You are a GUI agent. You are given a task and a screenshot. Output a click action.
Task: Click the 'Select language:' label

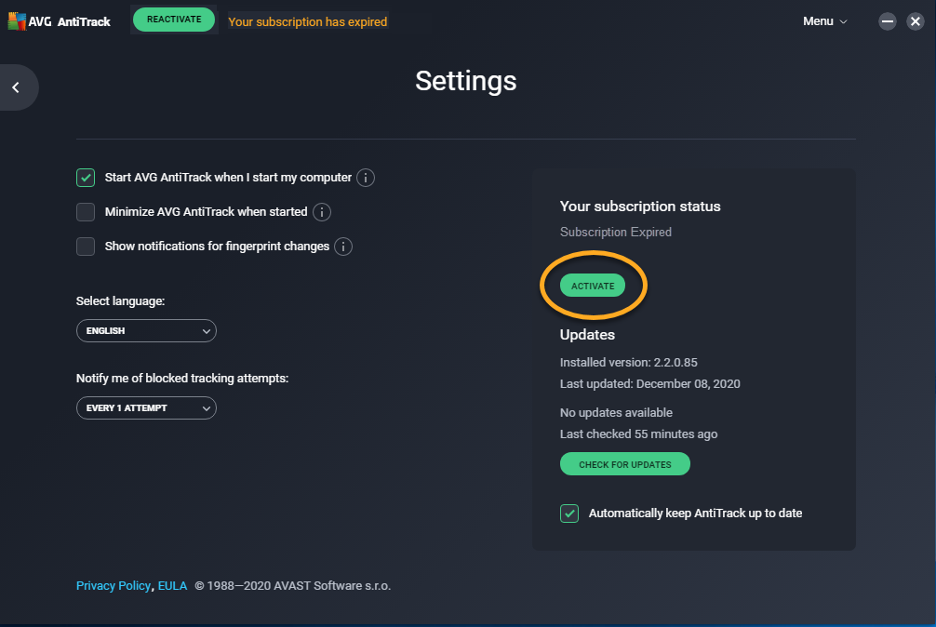click(x=121, y=301)
